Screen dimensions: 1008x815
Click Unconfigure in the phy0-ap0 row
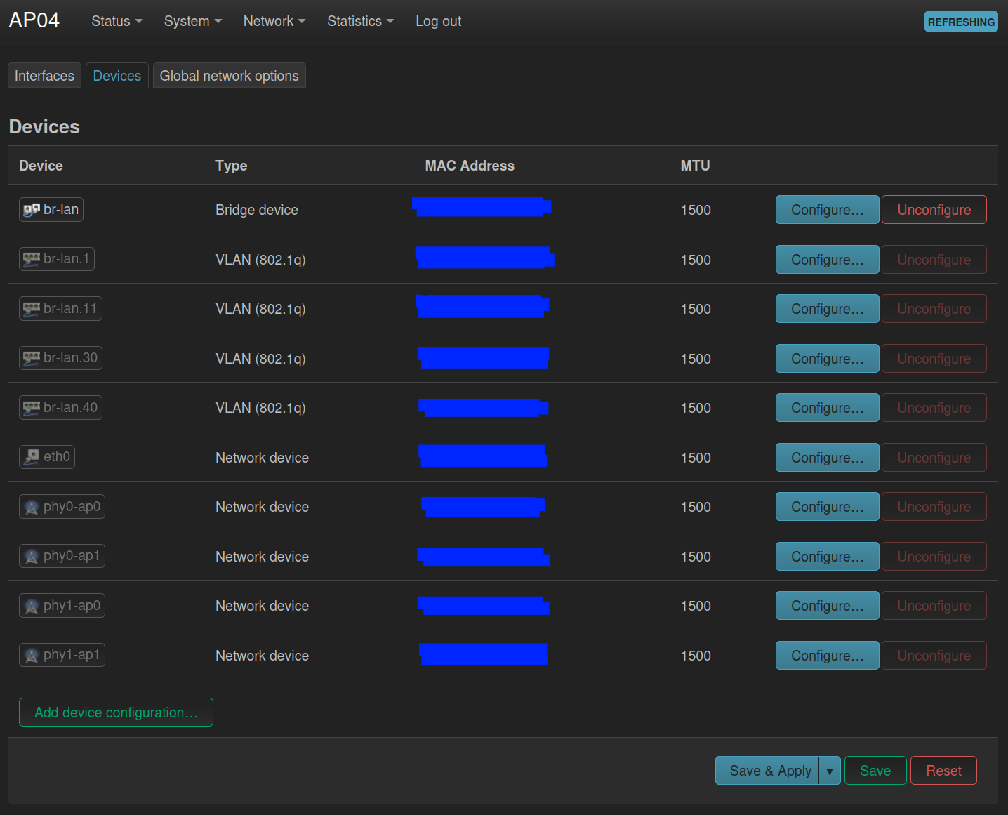click(934, 507)
